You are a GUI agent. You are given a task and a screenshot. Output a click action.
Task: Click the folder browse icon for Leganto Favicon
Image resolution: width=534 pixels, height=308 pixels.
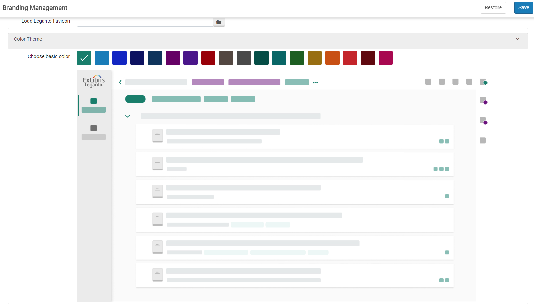coord(219,22)
